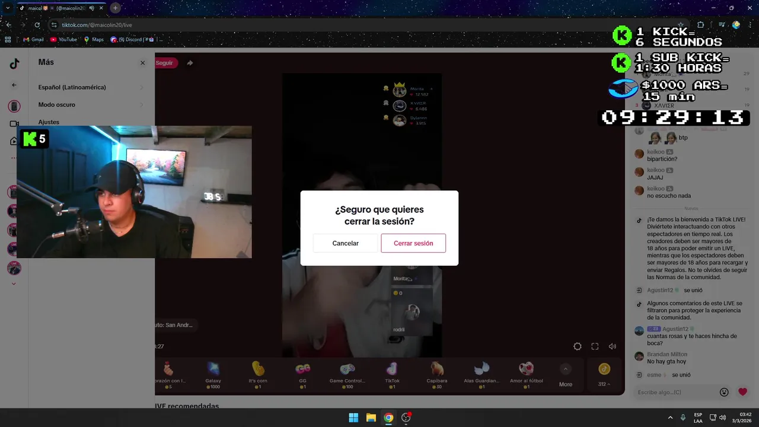The width and height of the screenshot is (759, 427).
Task: Click the back arrow in TikTok sidebar
Action: (x=14, y=85)
